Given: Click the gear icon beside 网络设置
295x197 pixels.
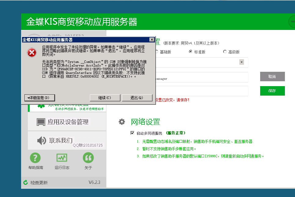Looking at the screenshot, I should 122,122.
